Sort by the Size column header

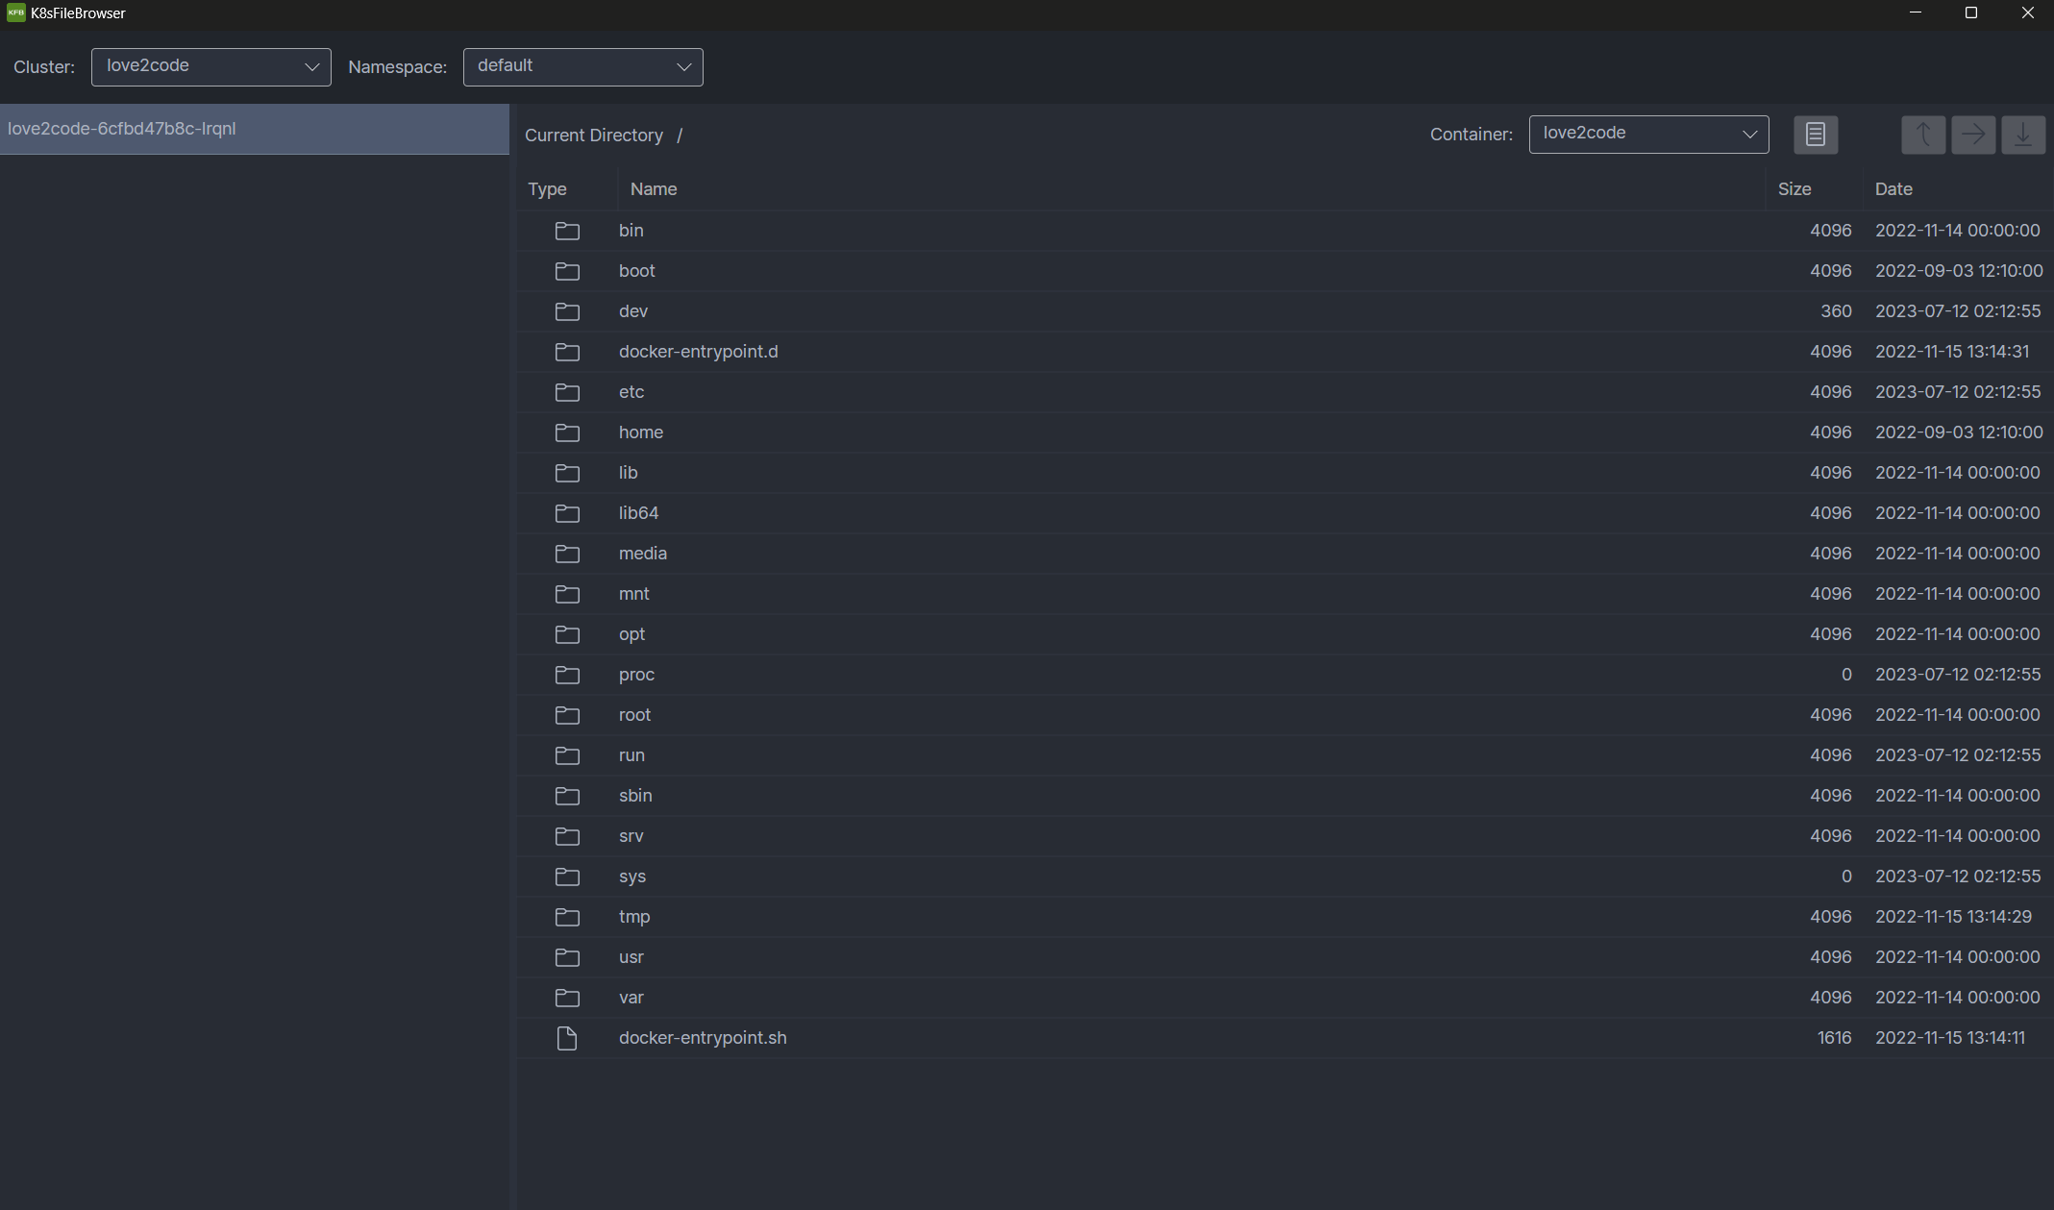click(1794, 189)
